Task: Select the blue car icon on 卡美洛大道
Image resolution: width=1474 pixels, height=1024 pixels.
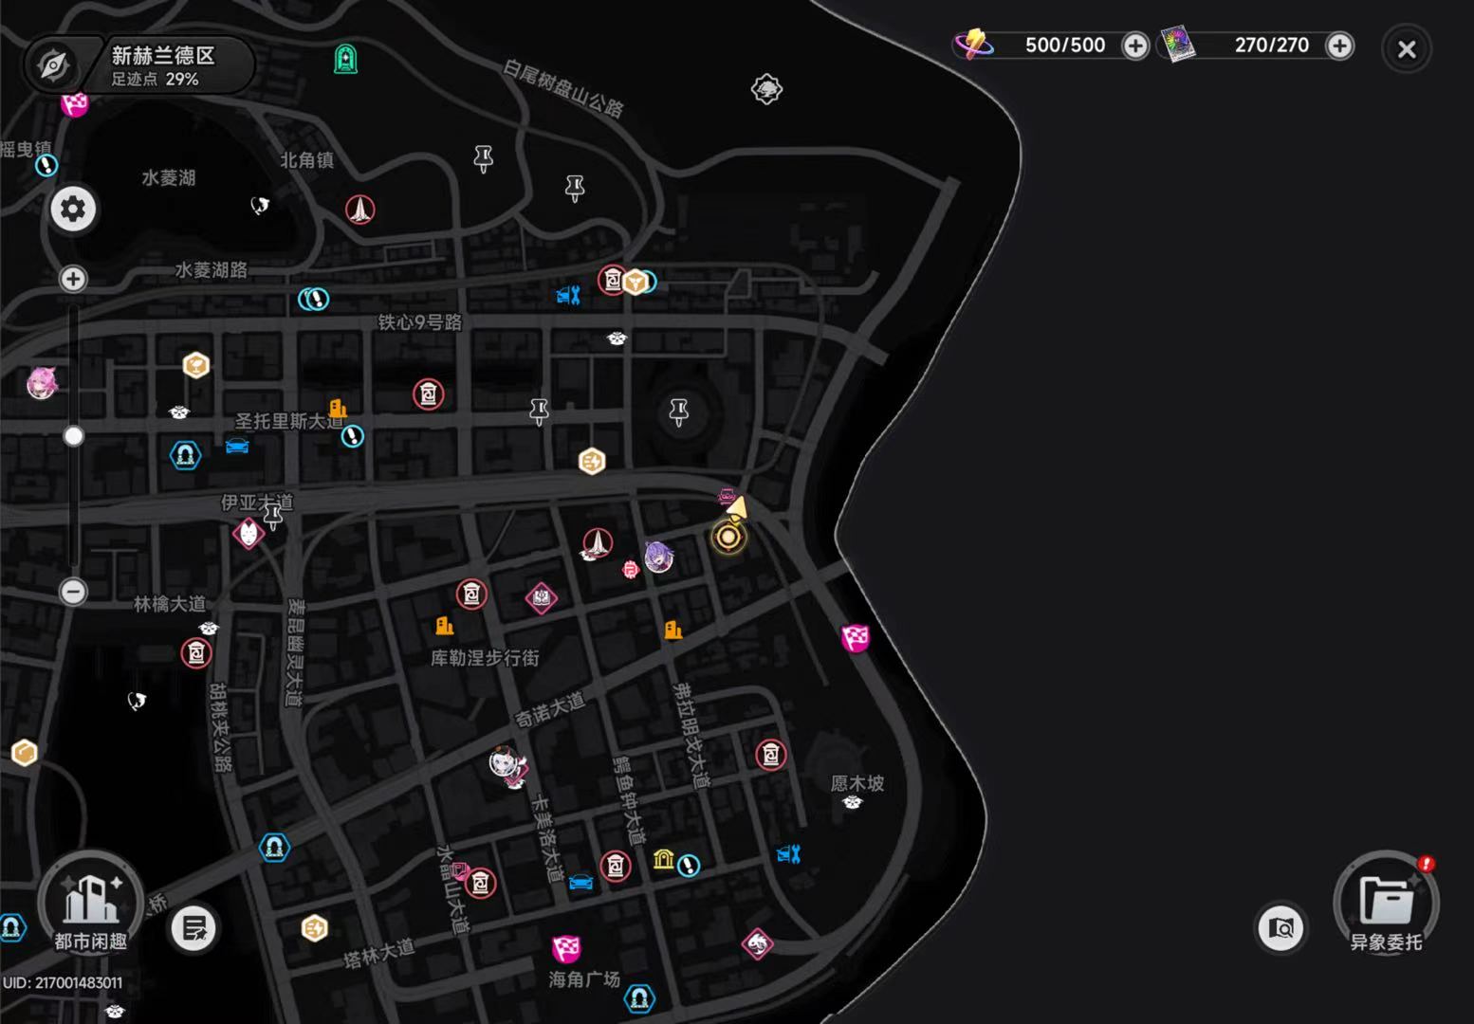Action: pos(580,883)
